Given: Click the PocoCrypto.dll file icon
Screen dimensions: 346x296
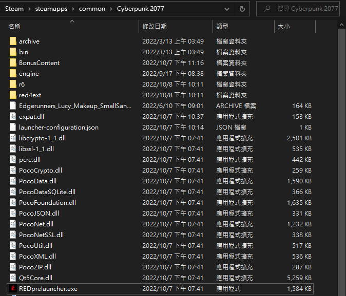Looking at the screenshot, I should [x=13, y=171].
